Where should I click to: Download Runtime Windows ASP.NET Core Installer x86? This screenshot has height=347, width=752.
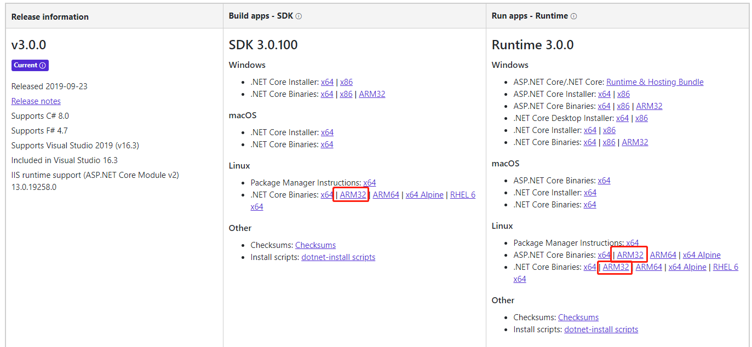(x=623, y=94)
